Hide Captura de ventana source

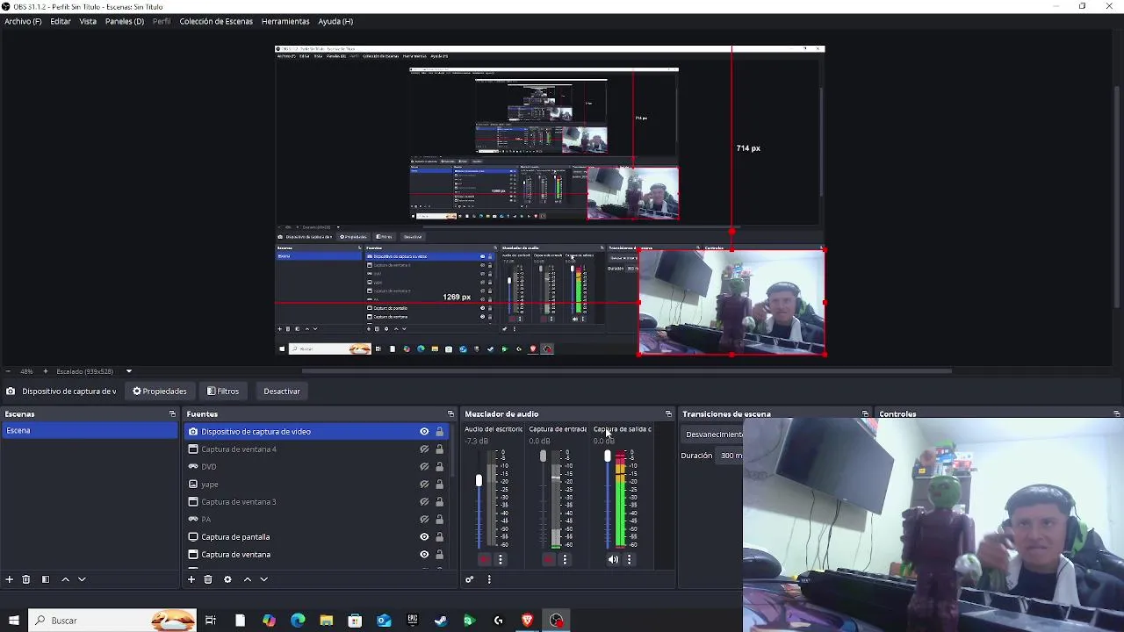(x=424, y=555)
